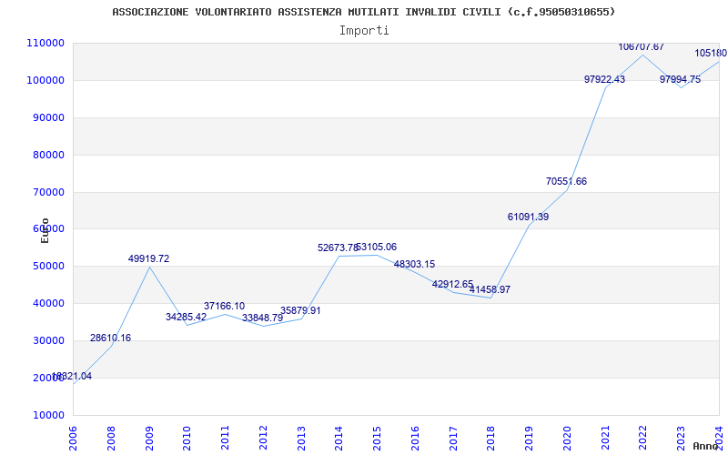Click the data label 48303.15
The image size is (728, 455).
[x=415, y=264]
